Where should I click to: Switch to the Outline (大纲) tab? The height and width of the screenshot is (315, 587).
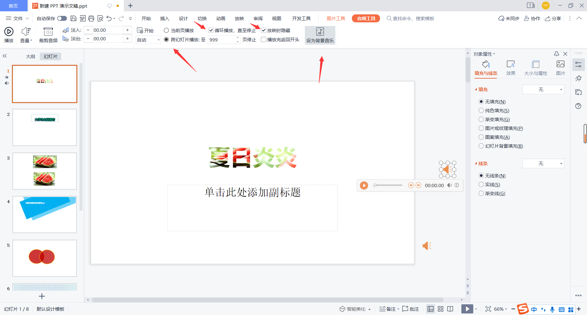click(x=31, y=56)
